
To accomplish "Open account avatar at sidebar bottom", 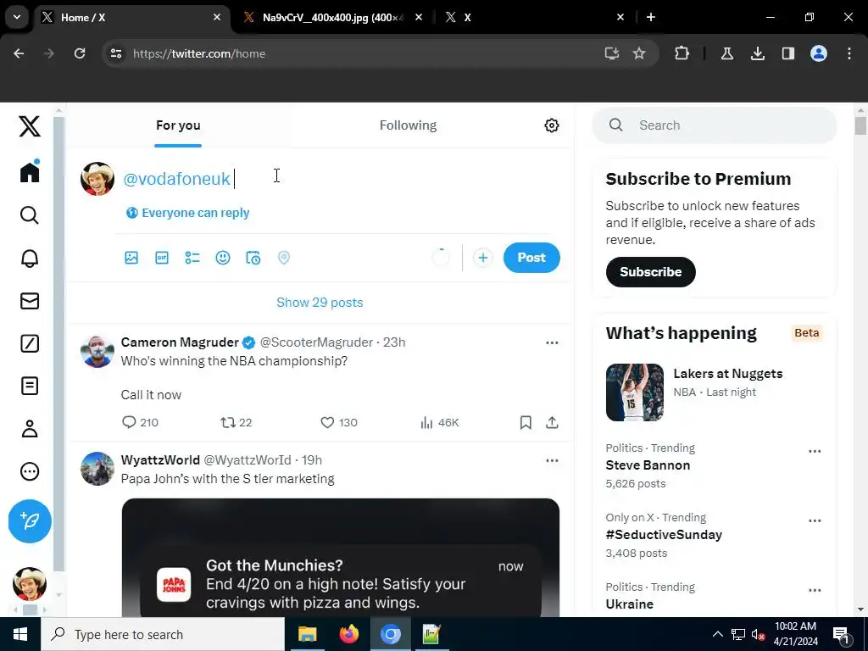I will 30,584.
